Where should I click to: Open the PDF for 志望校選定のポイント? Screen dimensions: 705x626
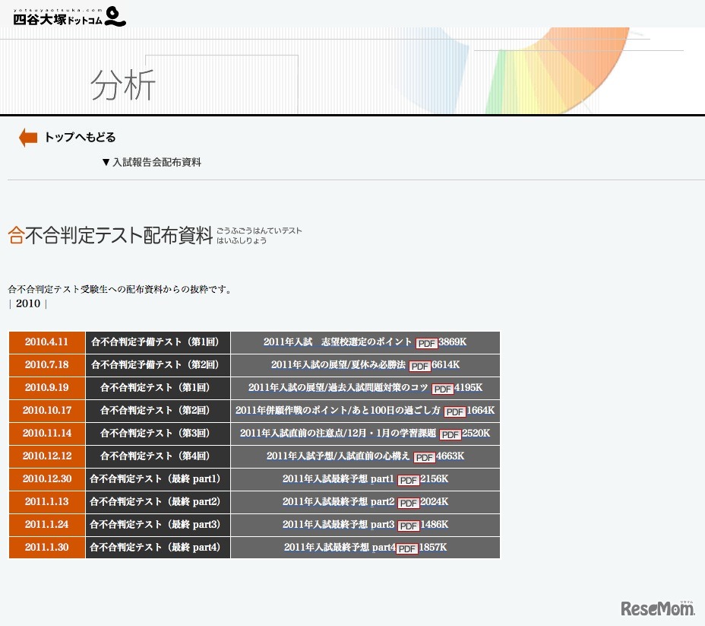coord(426,343)
